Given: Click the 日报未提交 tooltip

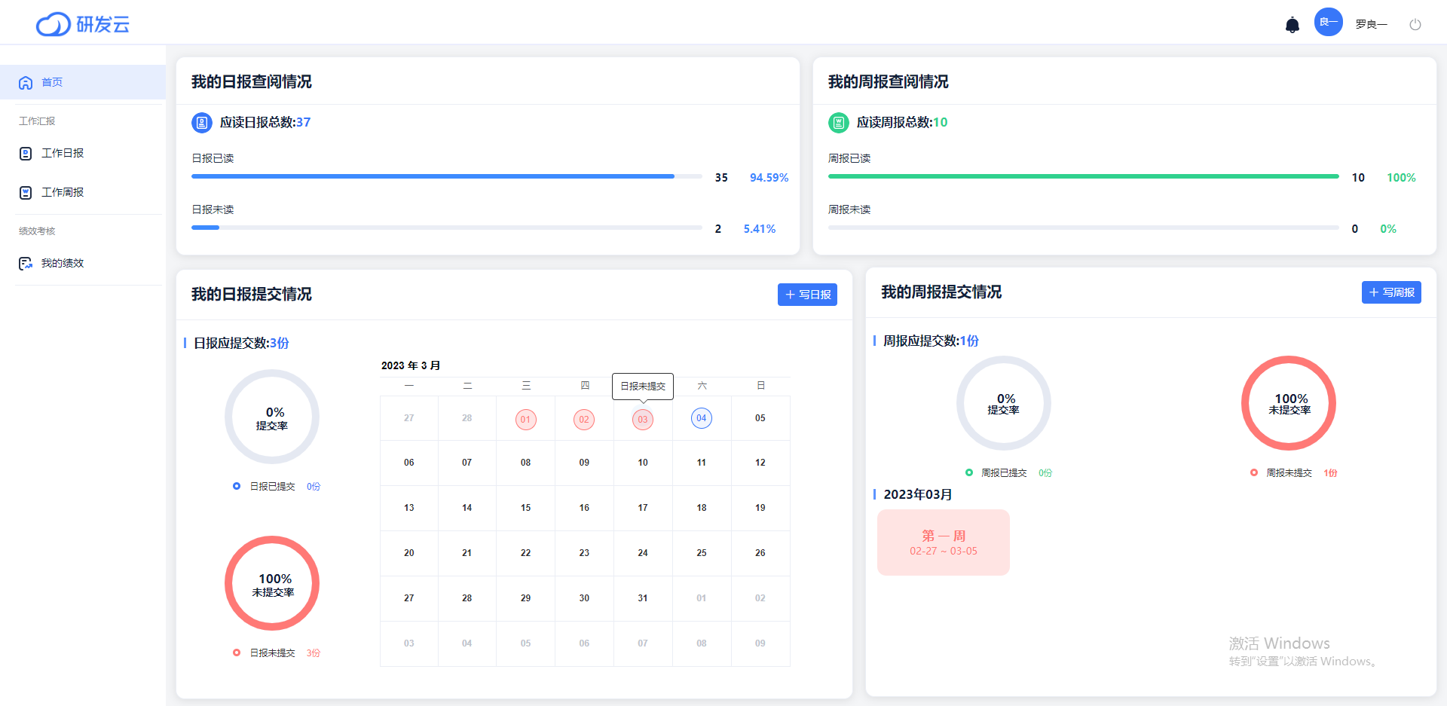Looking at the screenshot, I should coord(643,386).
